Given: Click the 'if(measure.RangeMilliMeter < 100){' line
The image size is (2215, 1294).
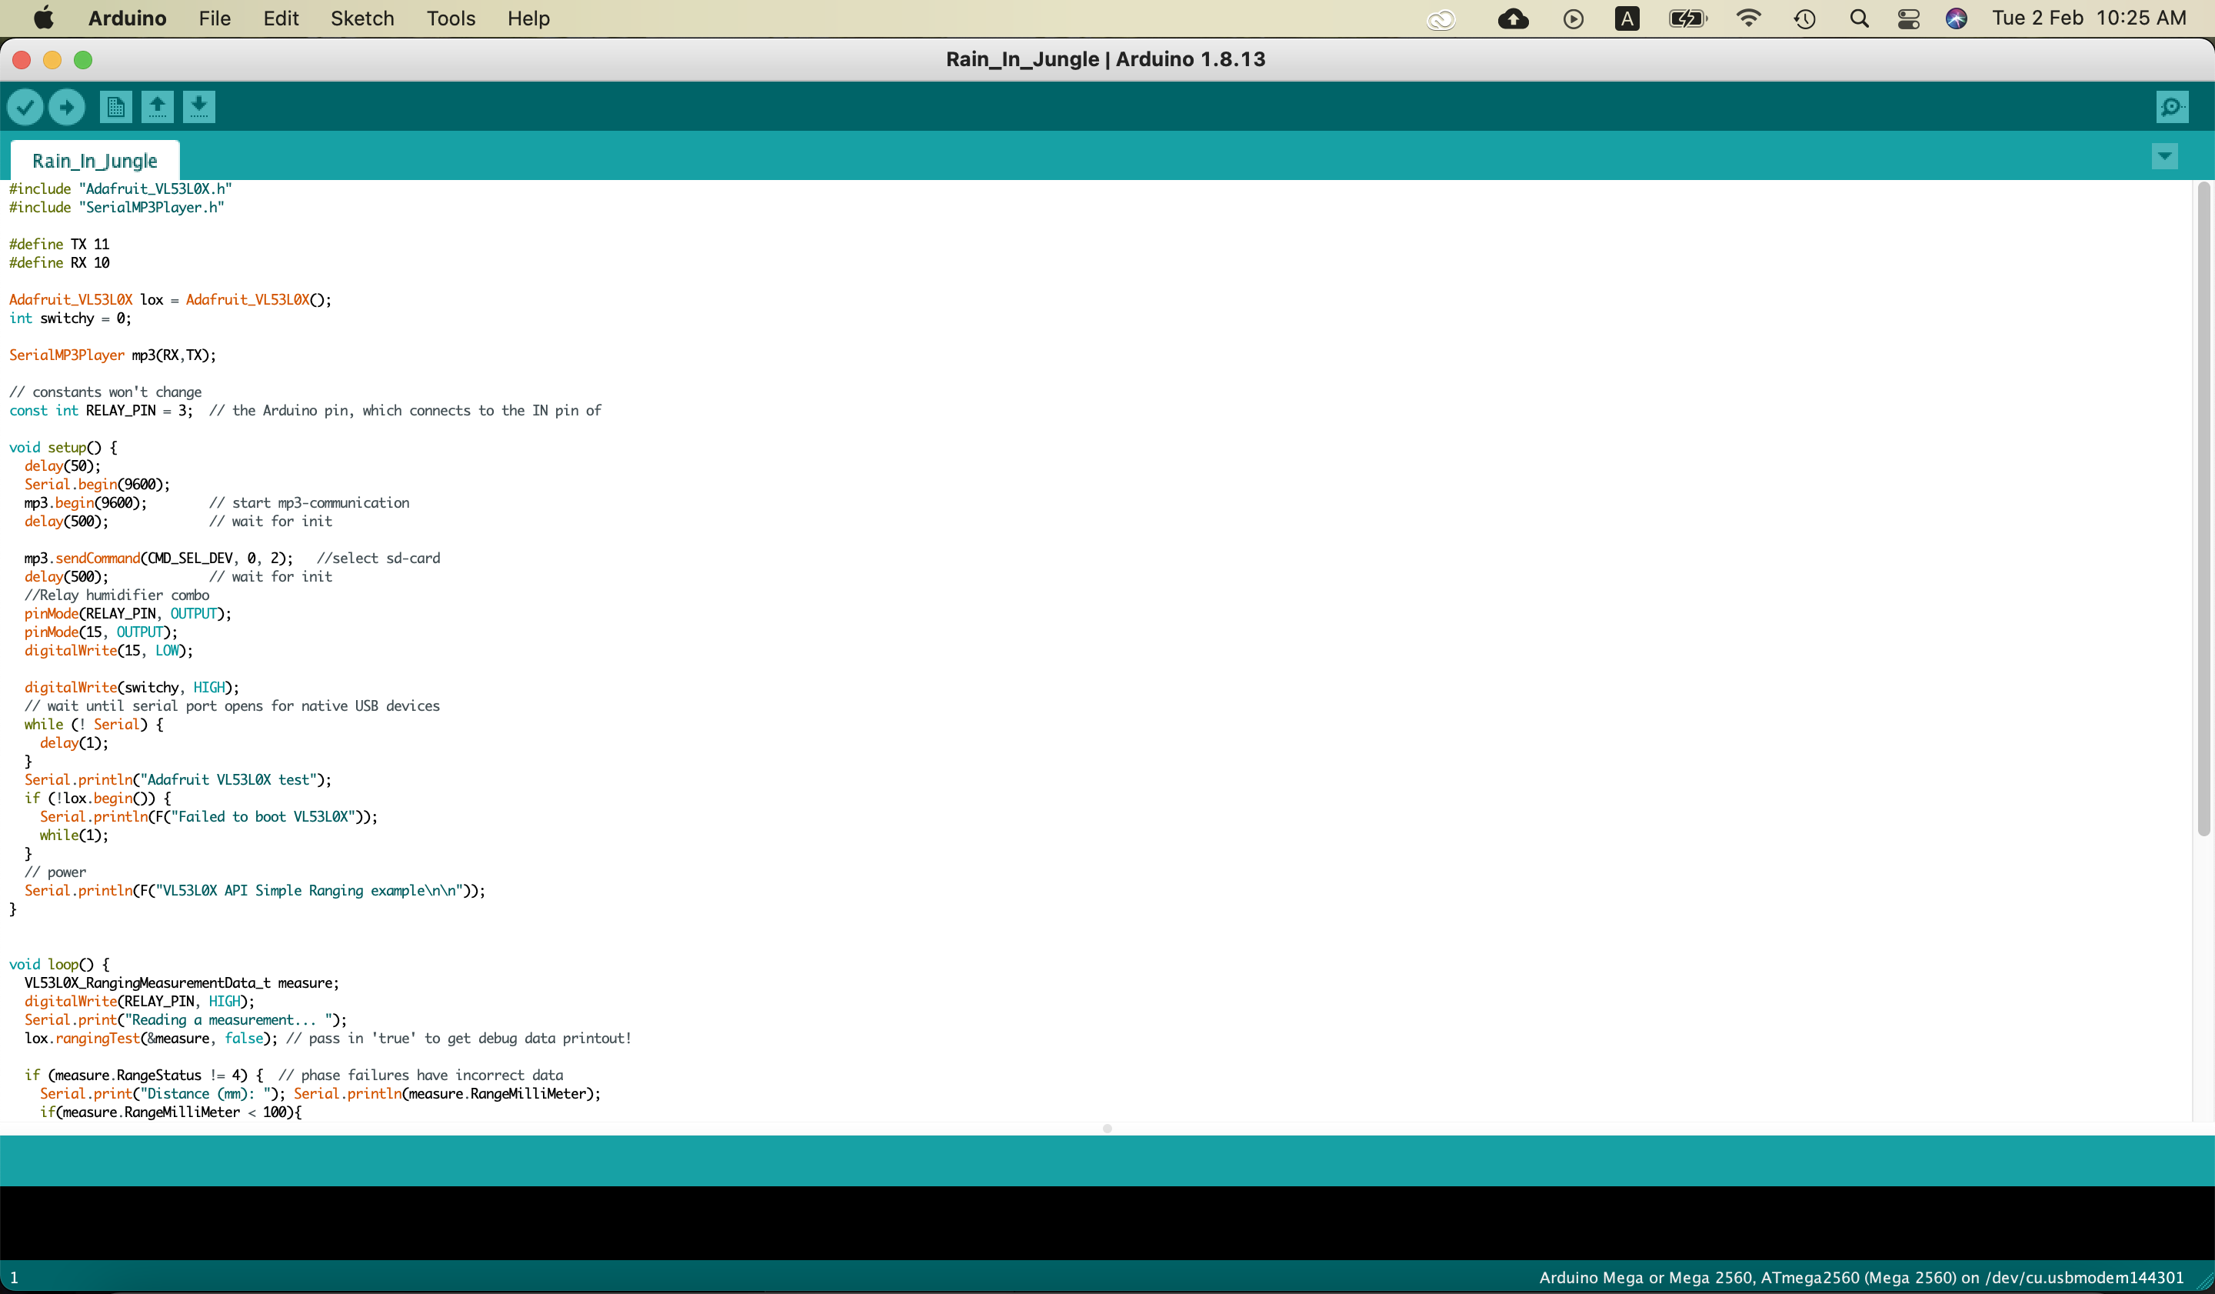Looking at the screenshot, I should click(171, 1112).
